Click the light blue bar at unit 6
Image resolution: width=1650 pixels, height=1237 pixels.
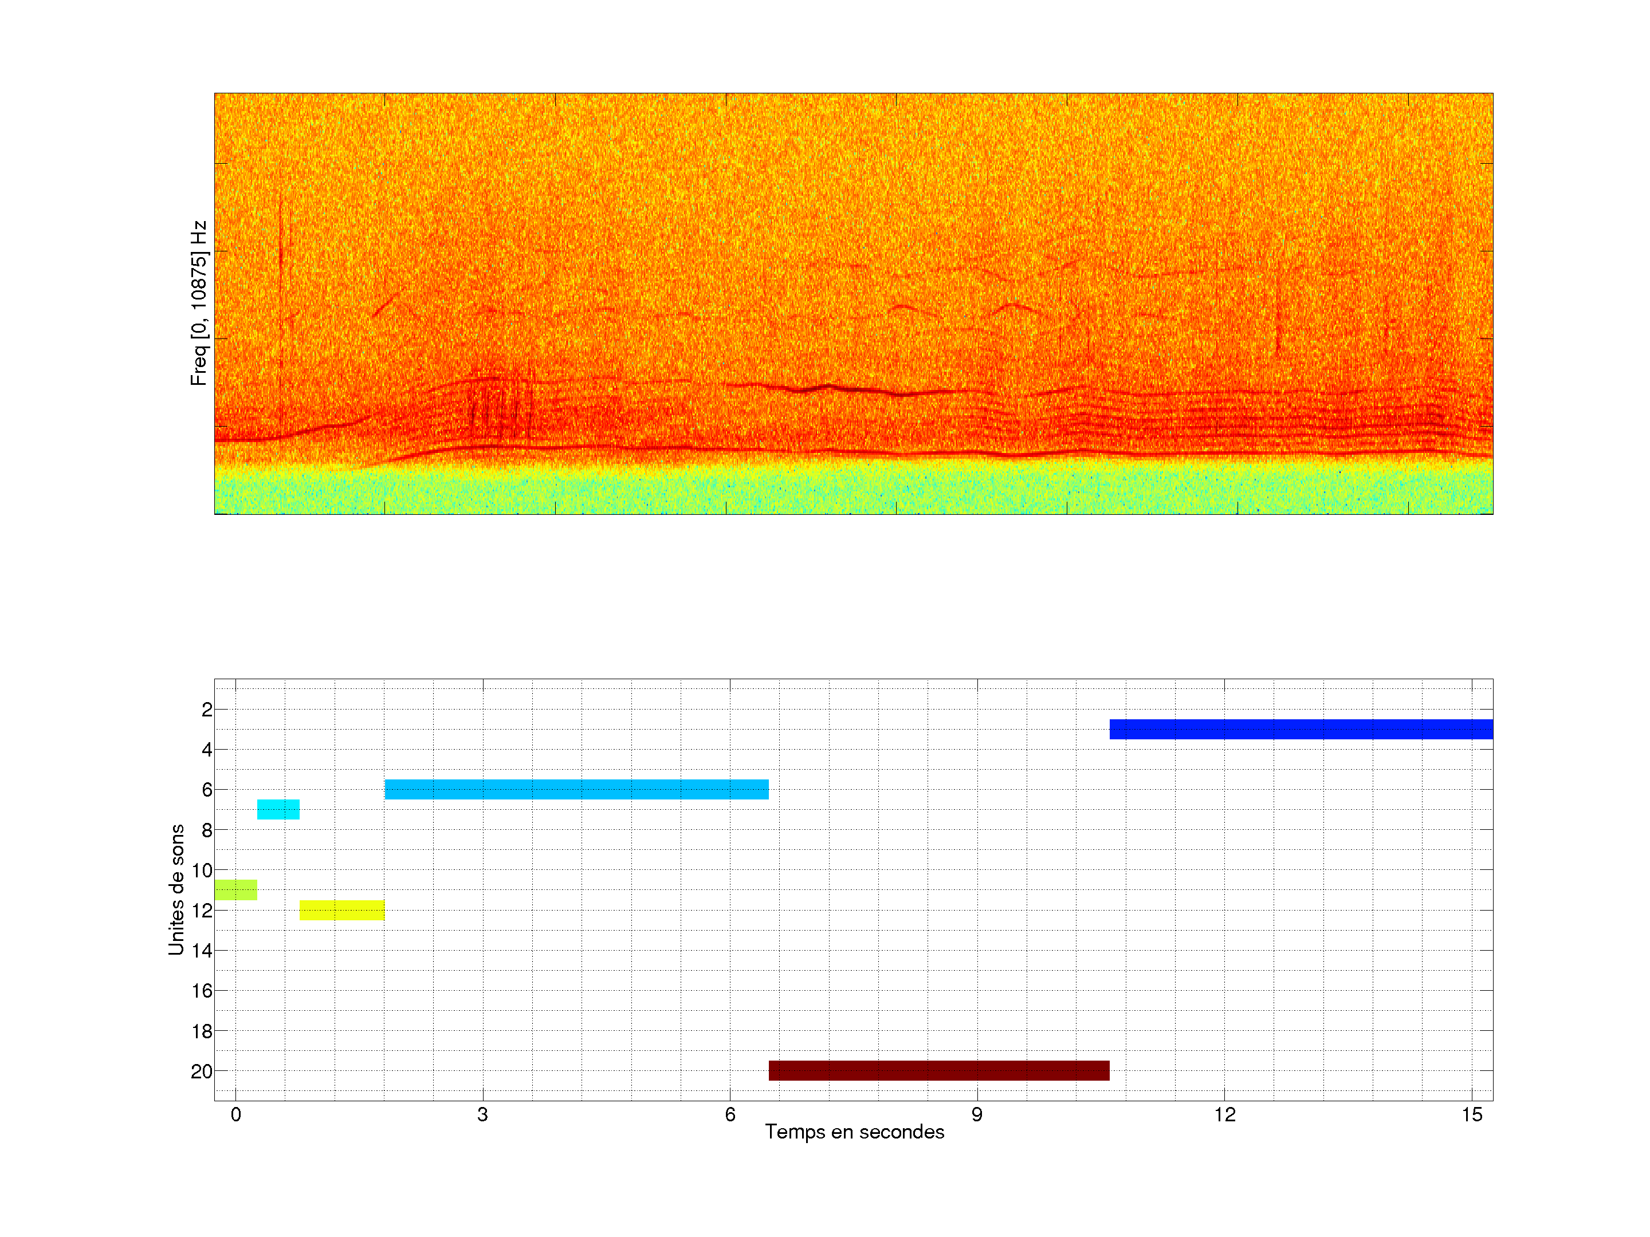point(576,789)
